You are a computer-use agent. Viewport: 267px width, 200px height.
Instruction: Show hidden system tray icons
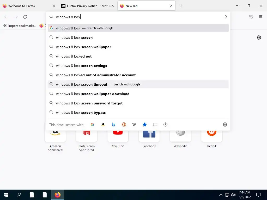221,195
